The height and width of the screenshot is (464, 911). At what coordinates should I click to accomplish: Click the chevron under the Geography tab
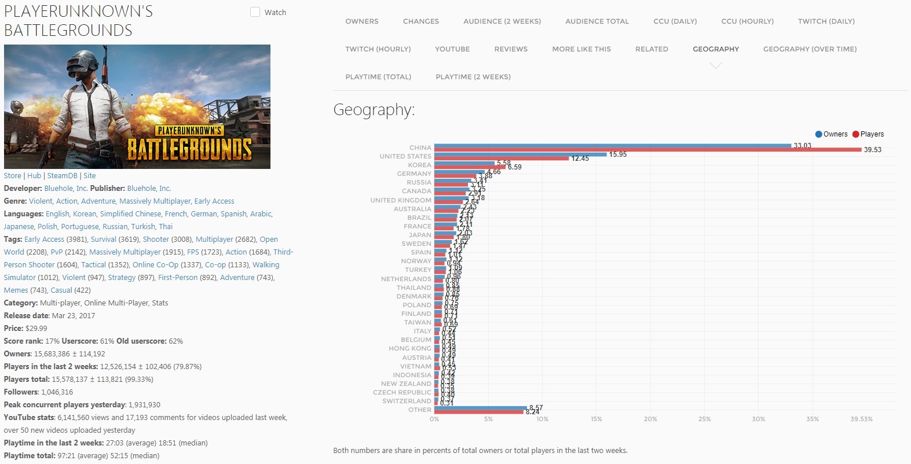point(716,65)
